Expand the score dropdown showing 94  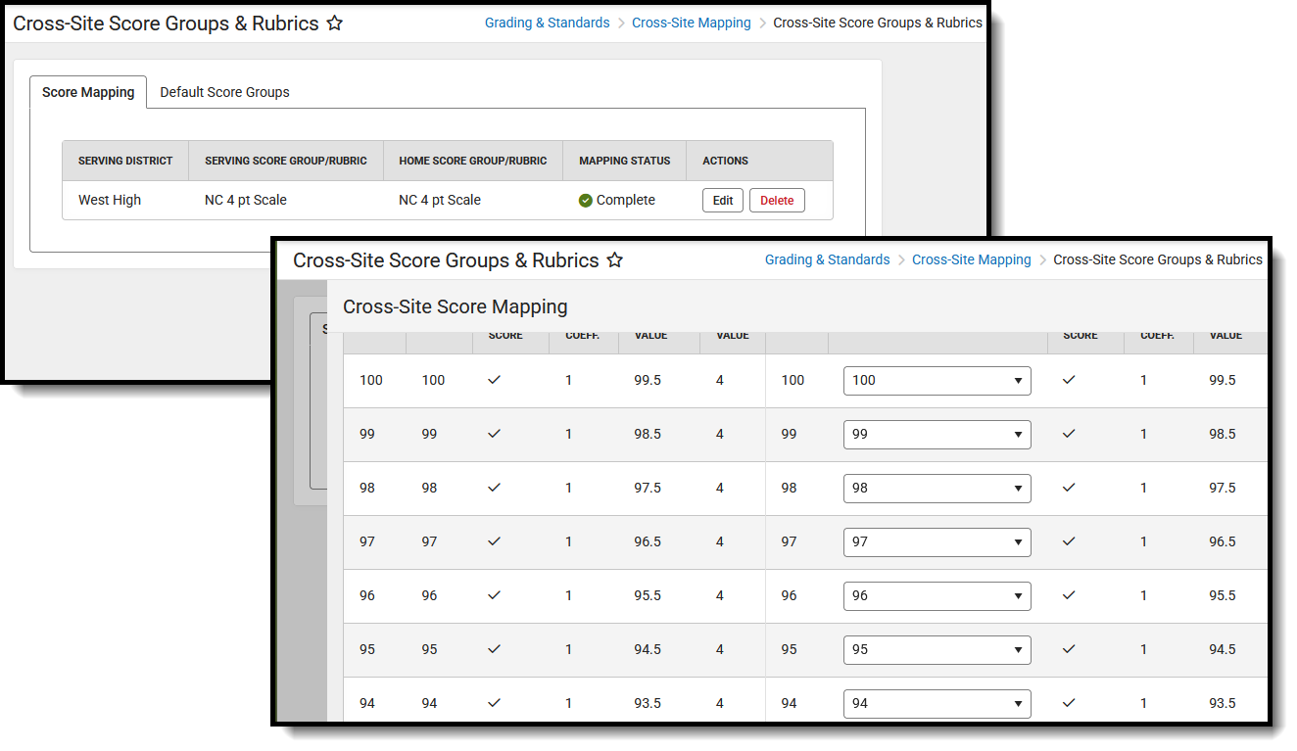937,704
